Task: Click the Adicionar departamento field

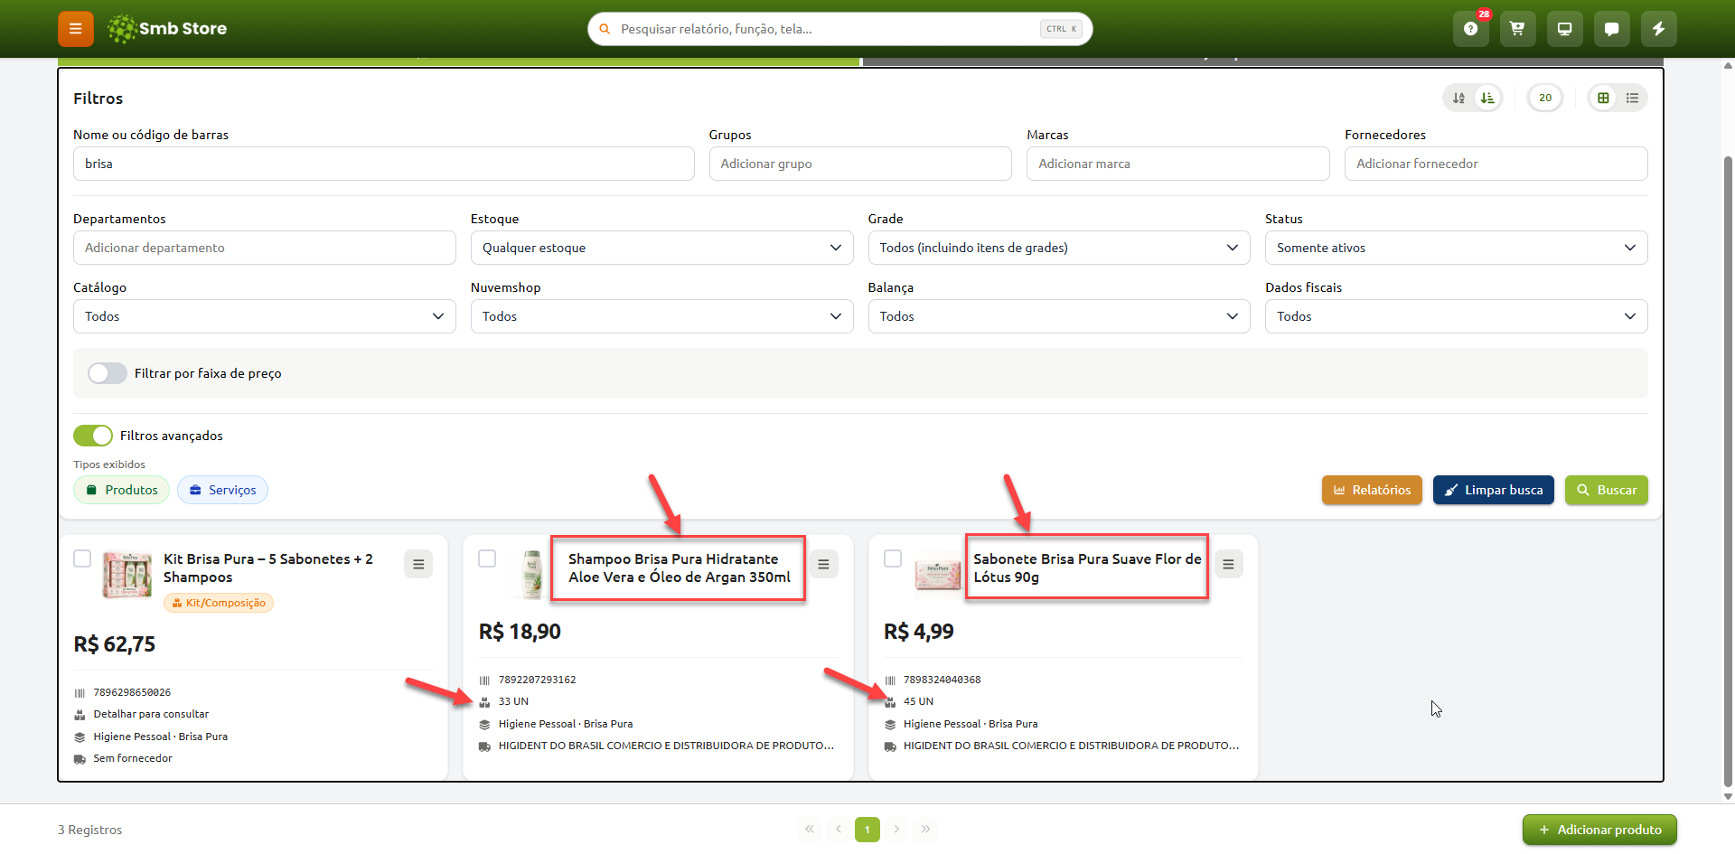Action: pyautogui.click(x=264, y=248)
